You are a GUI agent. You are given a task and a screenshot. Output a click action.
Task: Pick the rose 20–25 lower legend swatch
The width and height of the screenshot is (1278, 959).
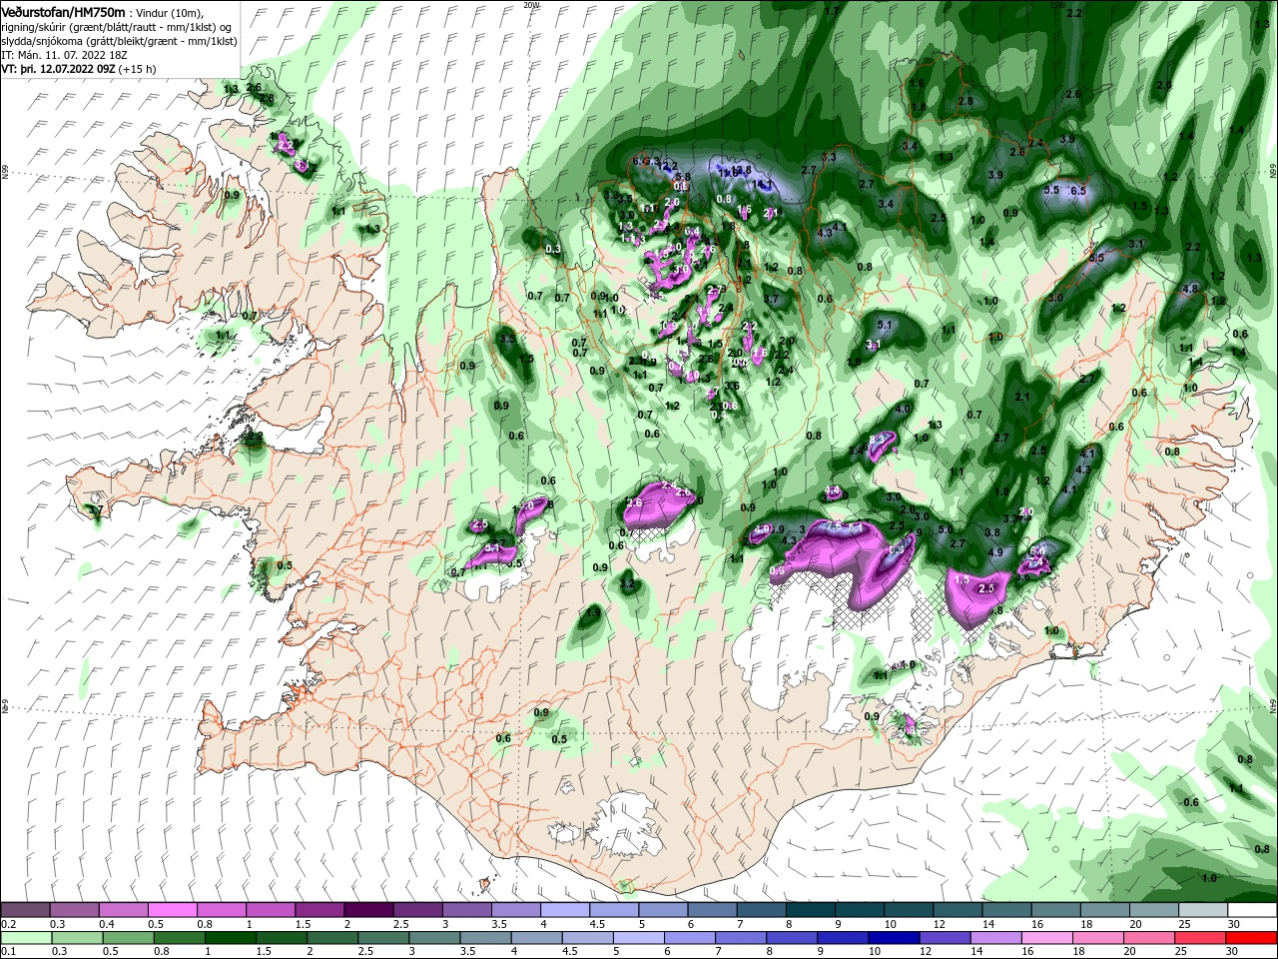click(1150, 938)
